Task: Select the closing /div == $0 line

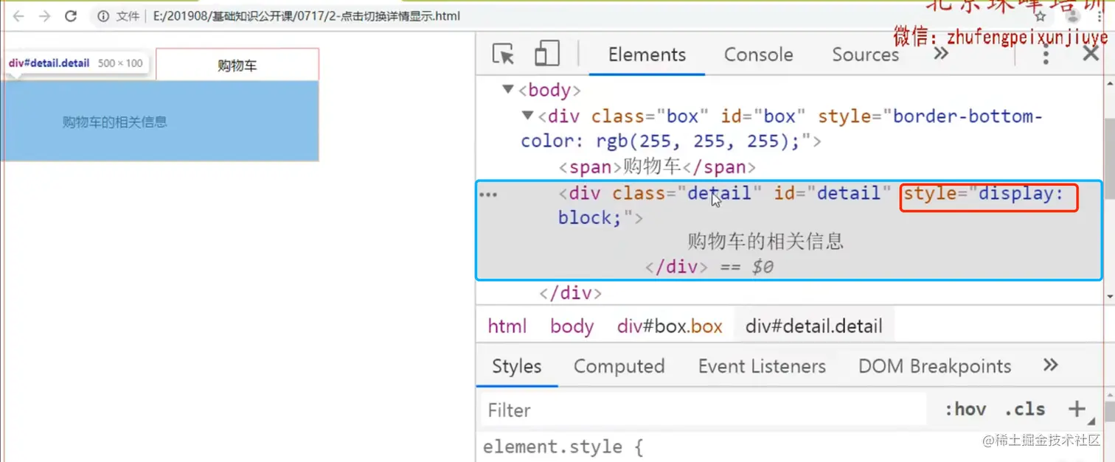Action: (709, 267)
